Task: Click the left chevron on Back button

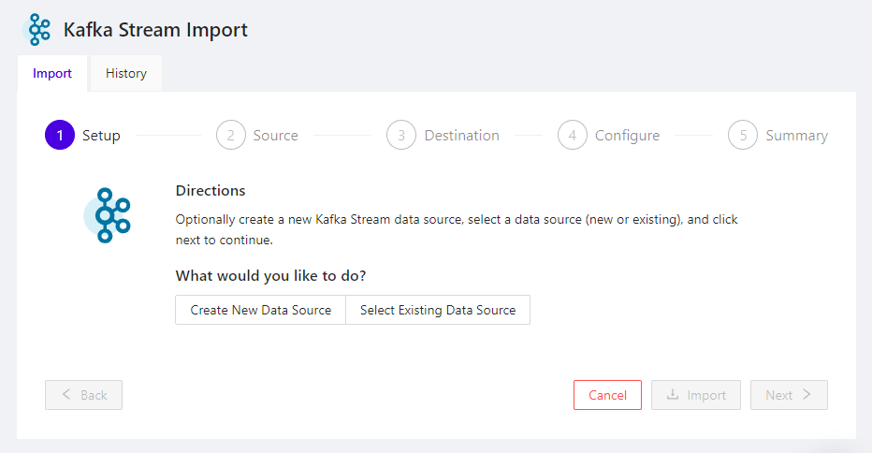Action: (66, 395)
